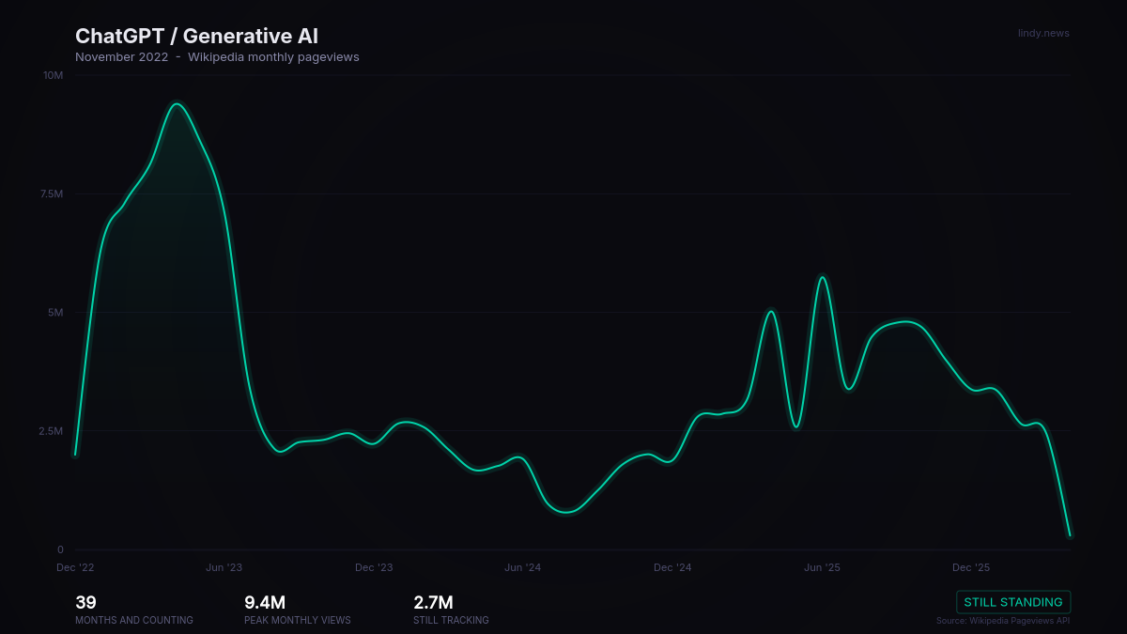Click the "Wikipedia monthly pageviews" subtitle text
This screenshot has height=634, width=1127.
click(x=273, y=57)
